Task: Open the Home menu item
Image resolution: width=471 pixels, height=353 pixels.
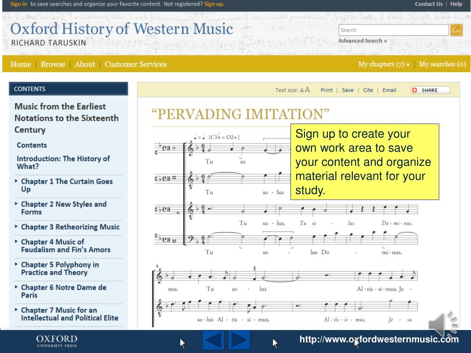Action: pos(21,64)
